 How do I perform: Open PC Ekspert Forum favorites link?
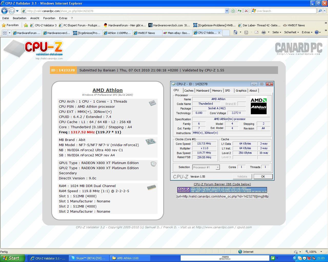coord(80,25)
